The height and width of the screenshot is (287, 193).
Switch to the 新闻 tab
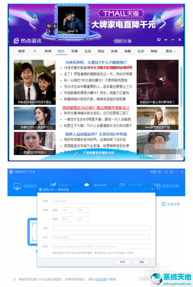point(48,51)
